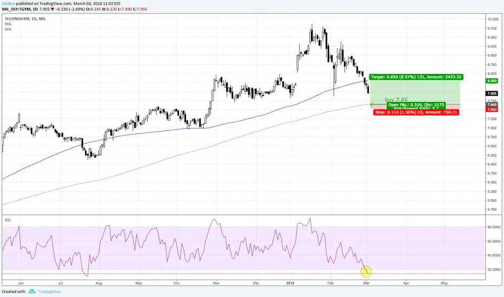Image resolution: width=504 pixels, height=297 pixels.
Task: Click the Apr label on time axis
Action: tap(406, 283)
